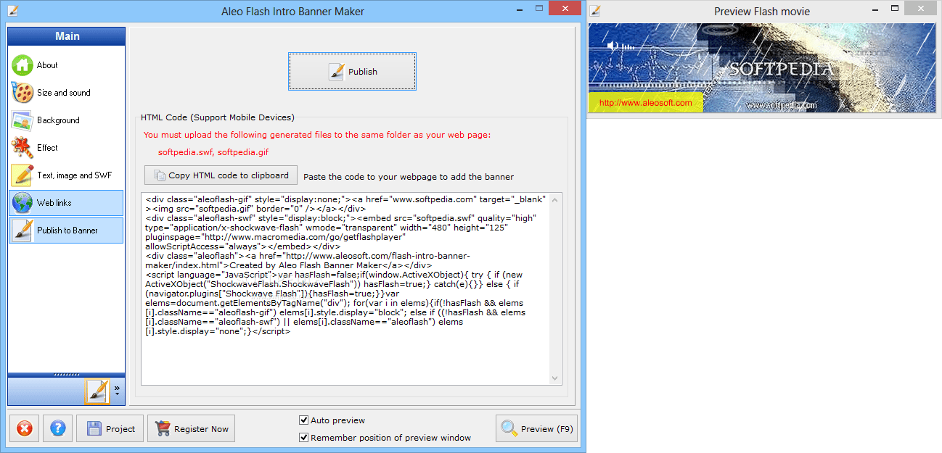
Task: Select Web links from the Main menu
Action: [x=20, y=203]
